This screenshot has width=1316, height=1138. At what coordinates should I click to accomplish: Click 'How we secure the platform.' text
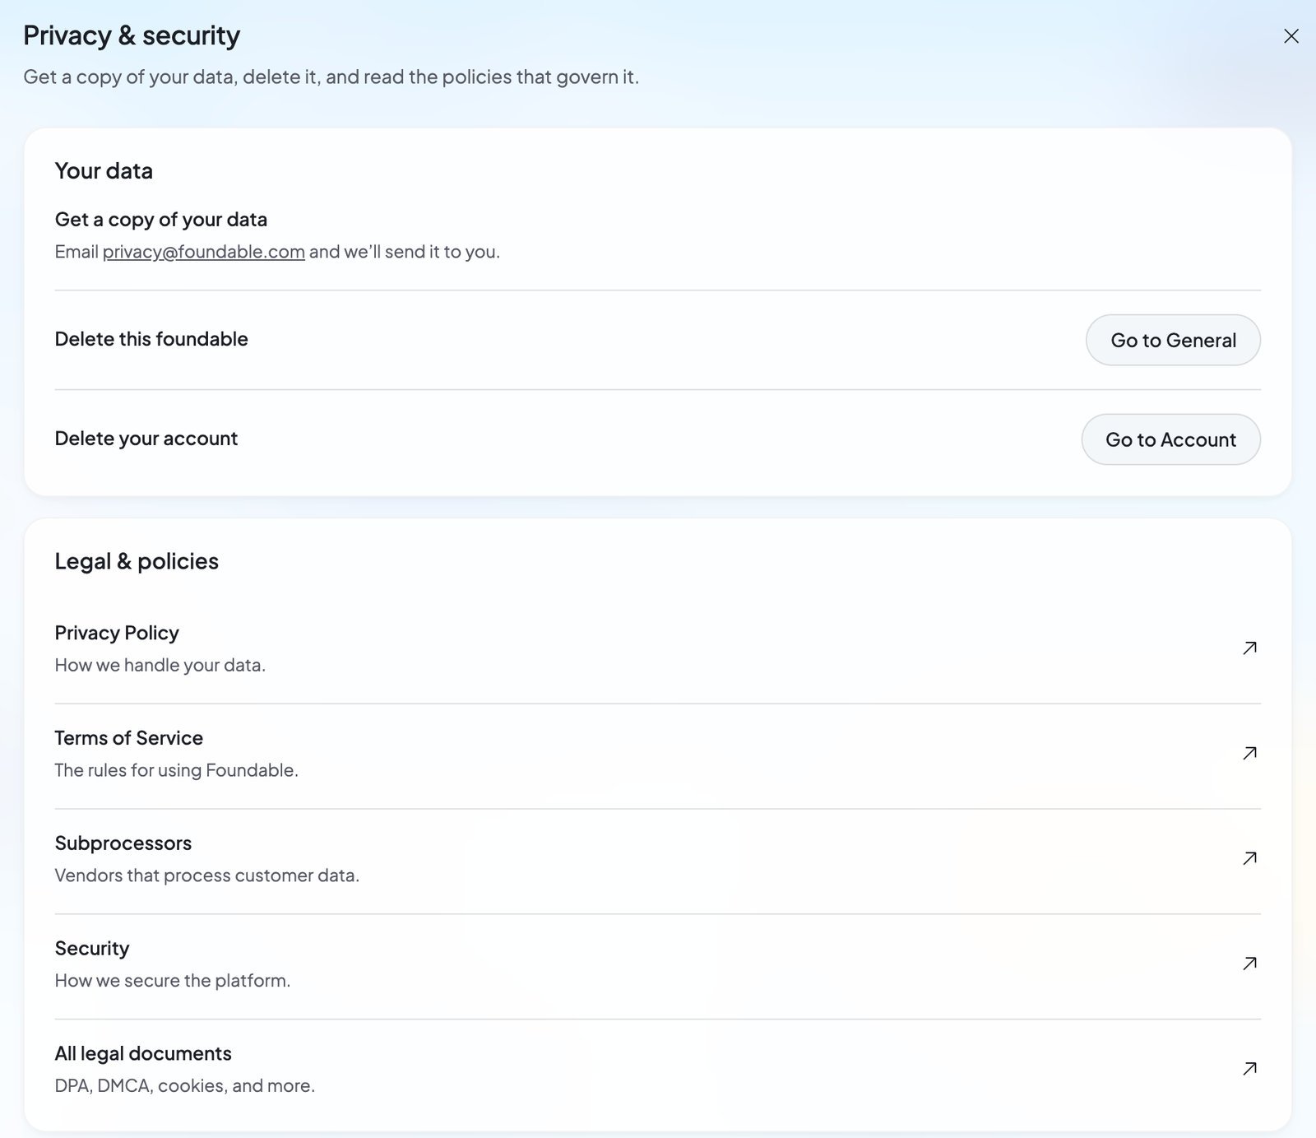pos(173,981)
